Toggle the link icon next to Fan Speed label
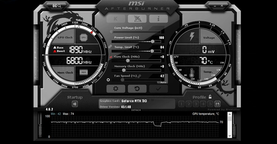 pyautogui.click(x=139, y=76)
